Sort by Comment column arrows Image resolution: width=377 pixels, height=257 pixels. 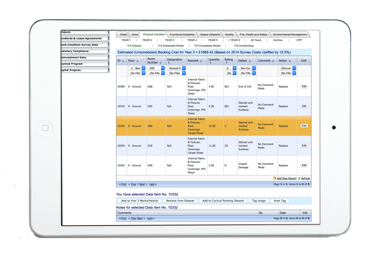(x=273, y=61)
